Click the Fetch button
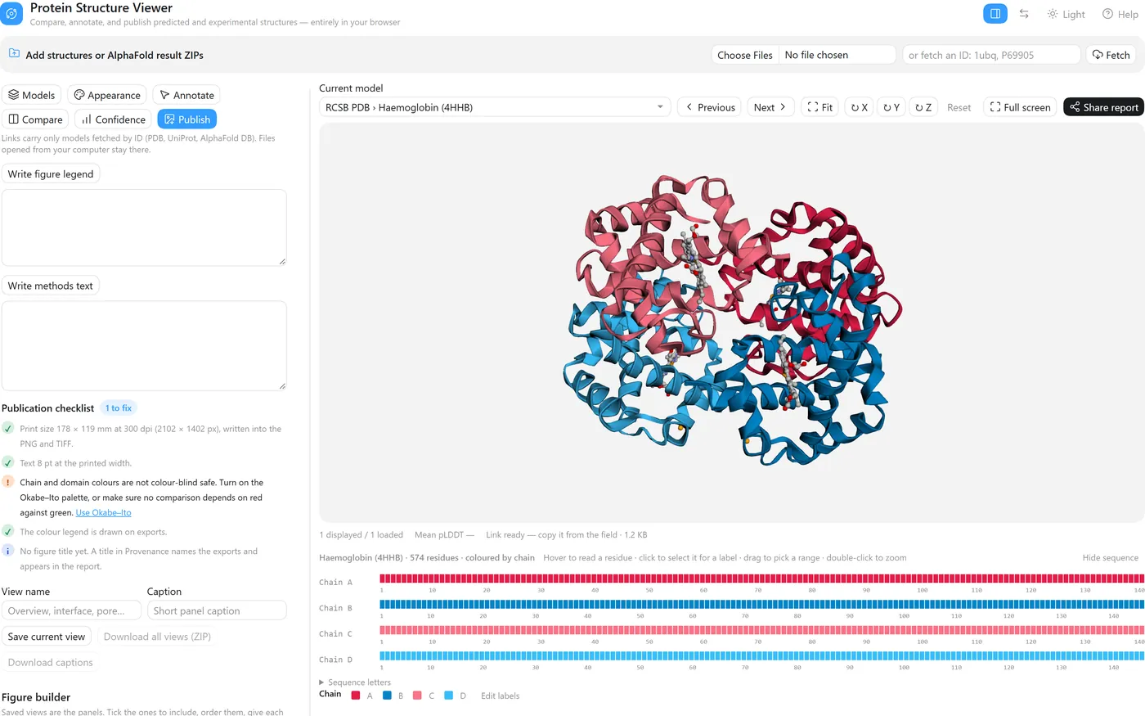The height and width of the screenshot is (716, 1145). point(1111,55)
